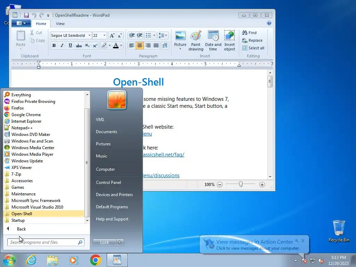Open Internet Explorer from the taskbar
The height and width of the screenshot is (267, 356).
[x=31, y=260]
